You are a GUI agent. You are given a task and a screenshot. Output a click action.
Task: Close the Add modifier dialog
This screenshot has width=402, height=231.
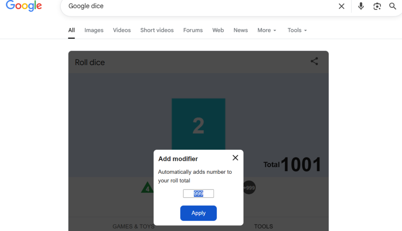235,158
